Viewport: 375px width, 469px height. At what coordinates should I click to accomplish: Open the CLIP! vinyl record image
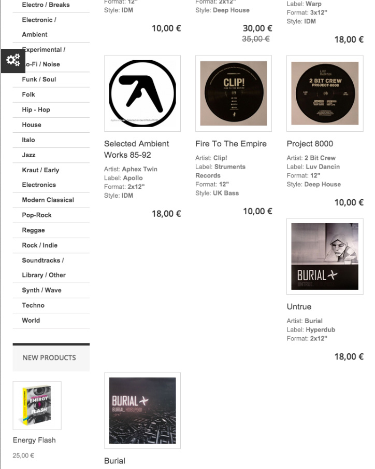234,93
